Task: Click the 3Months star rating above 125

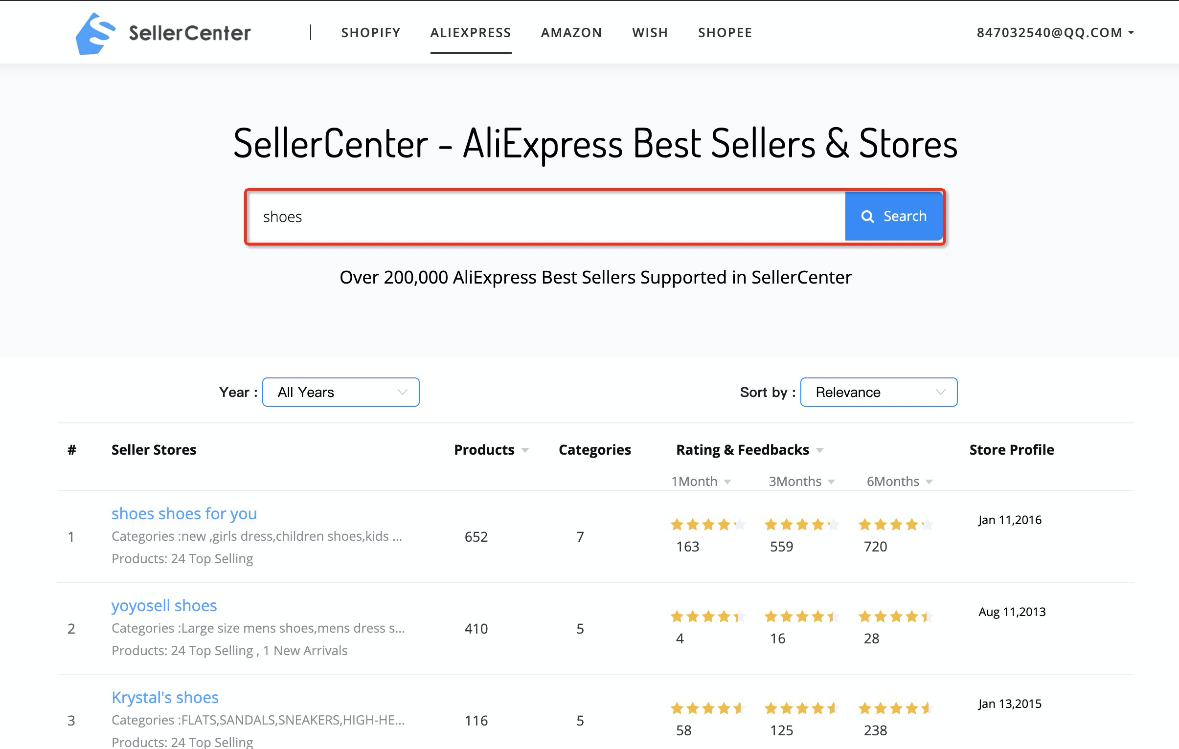Action: 802,708
